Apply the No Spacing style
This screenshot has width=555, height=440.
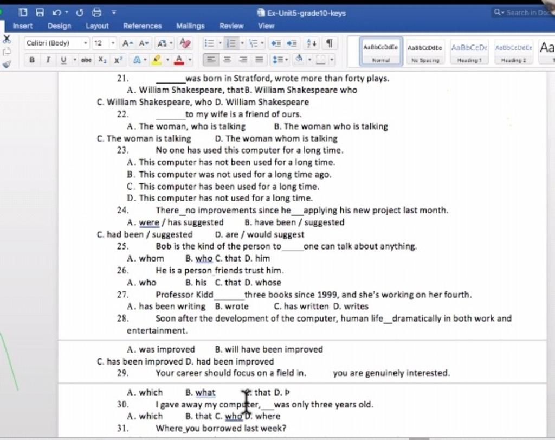(425, 52)
